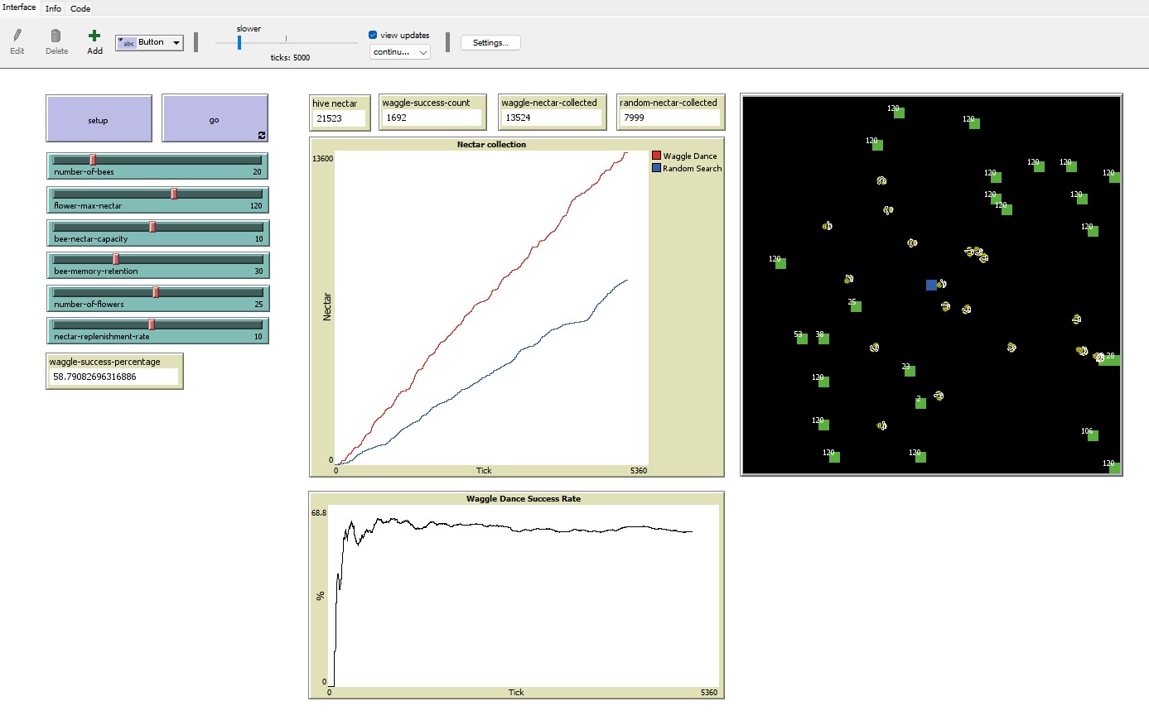The height and width of the screenshot is (725, 1149).
Task: Toggle the view updates checkbox
Action: click(x=373, y=35)
